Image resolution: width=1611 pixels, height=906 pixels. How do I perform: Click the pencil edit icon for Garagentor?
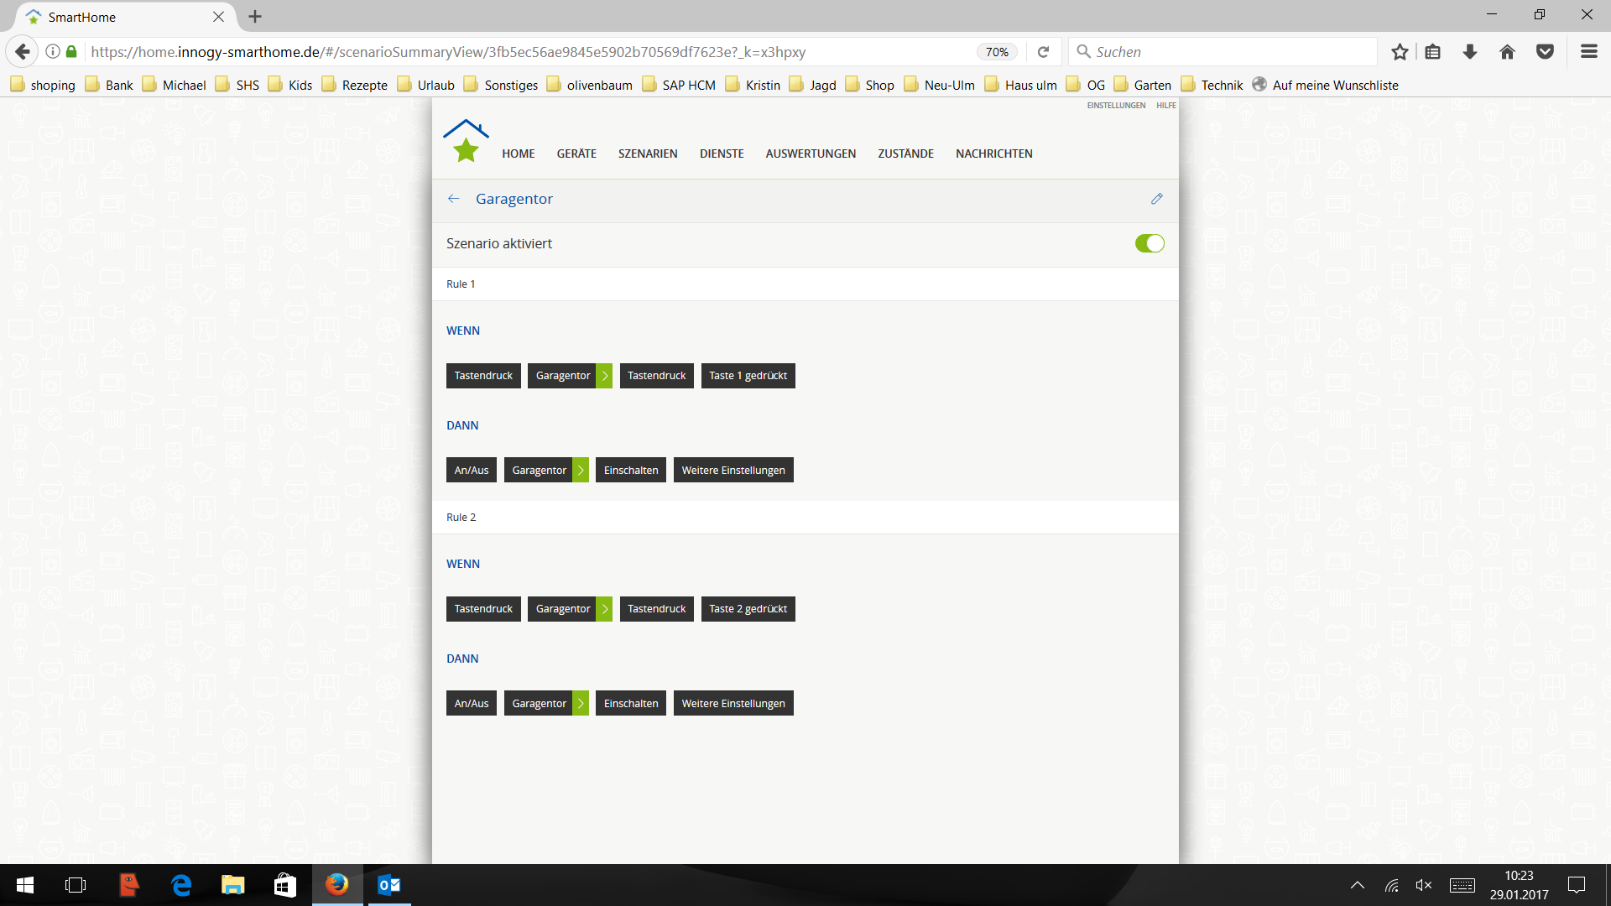click(1156, 199)
